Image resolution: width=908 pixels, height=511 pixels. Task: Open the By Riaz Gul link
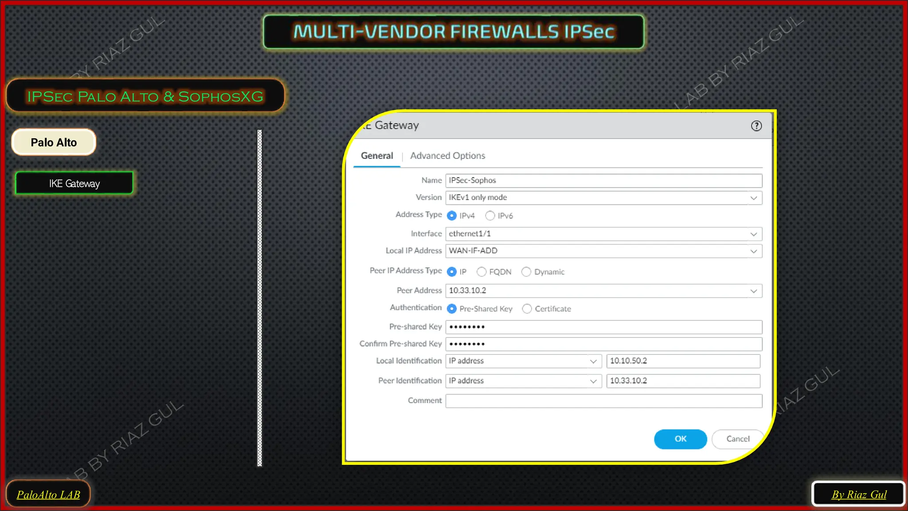[x=859, y=495]
